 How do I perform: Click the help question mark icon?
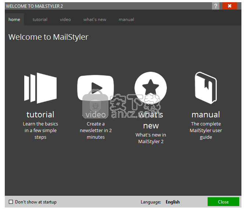pos(216,6)
